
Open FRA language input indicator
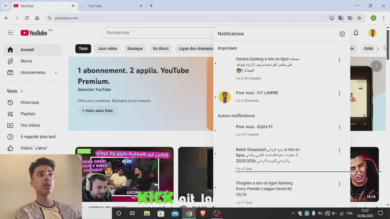349,214
